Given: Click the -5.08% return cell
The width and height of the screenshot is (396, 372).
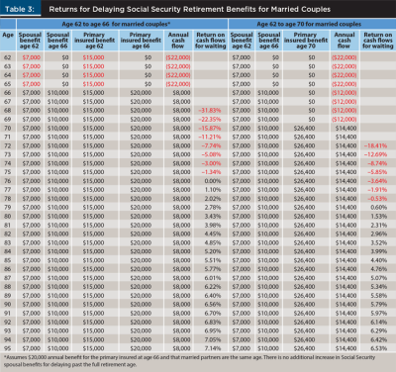Looking at the screenshot, I should click(x=211, y=154).
